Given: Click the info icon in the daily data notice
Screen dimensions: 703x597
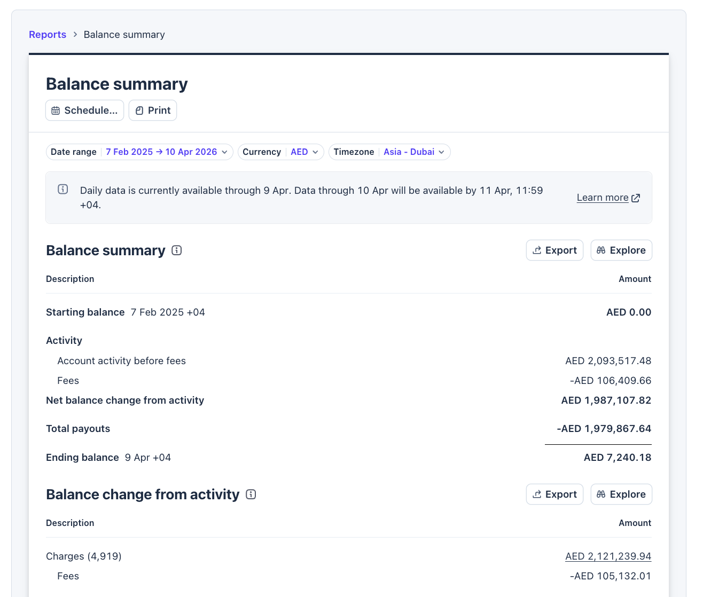Looking at the screenshot, I should (63, 189).
